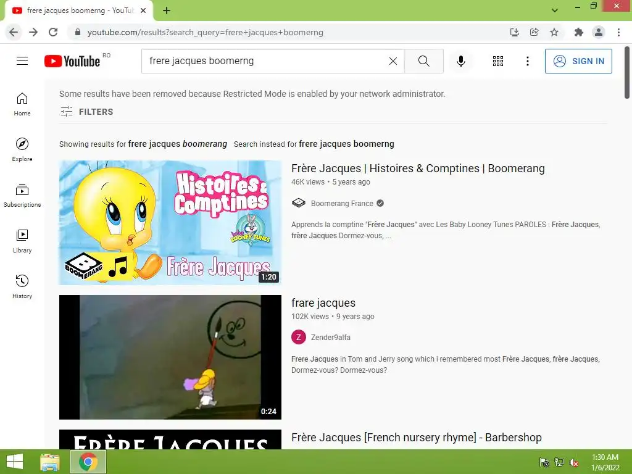632x474 pixels.
Task: Click Chrome icon in taskbar
Action: (x=88, y=462)
